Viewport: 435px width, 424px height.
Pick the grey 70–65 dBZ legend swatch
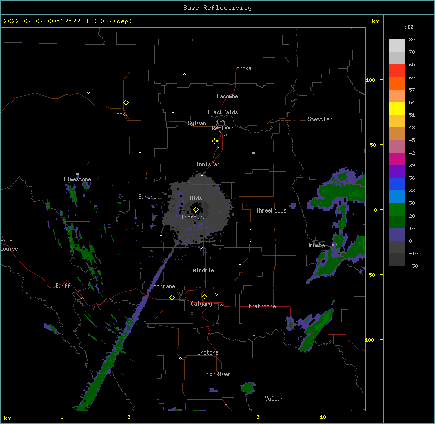pos(397,58)
